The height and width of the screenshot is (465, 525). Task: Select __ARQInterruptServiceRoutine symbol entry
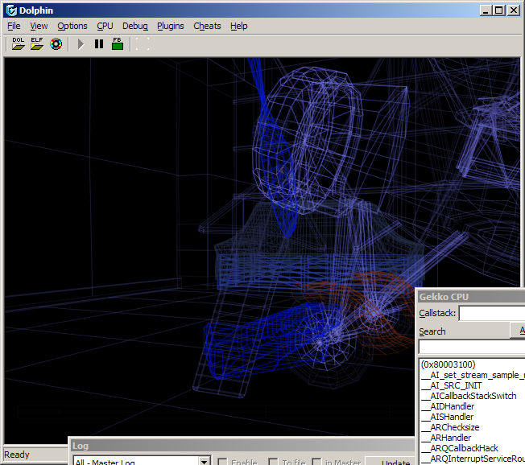coord(473,459)
